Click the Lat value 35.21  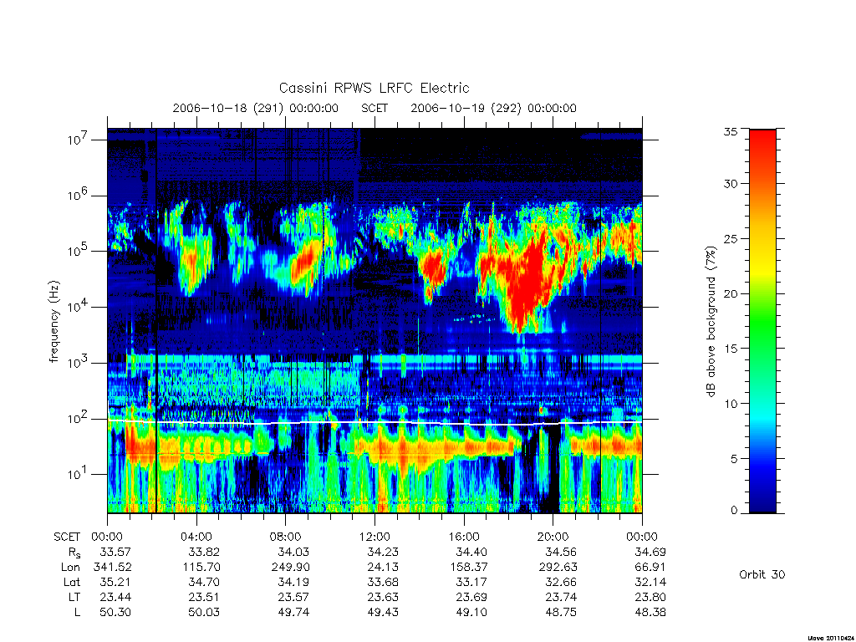coord(115,582)
